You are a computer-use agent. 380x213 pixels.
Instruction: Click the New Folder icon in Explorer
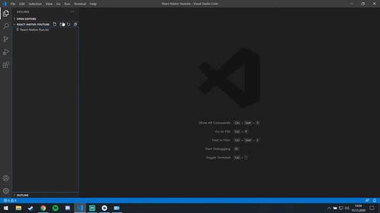click(62, 24)
